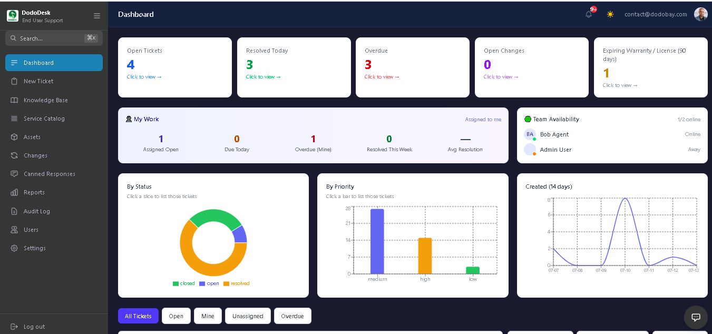Open the notifications bell
This screenshot has width=712, height=334.
(x=589, y=14)
